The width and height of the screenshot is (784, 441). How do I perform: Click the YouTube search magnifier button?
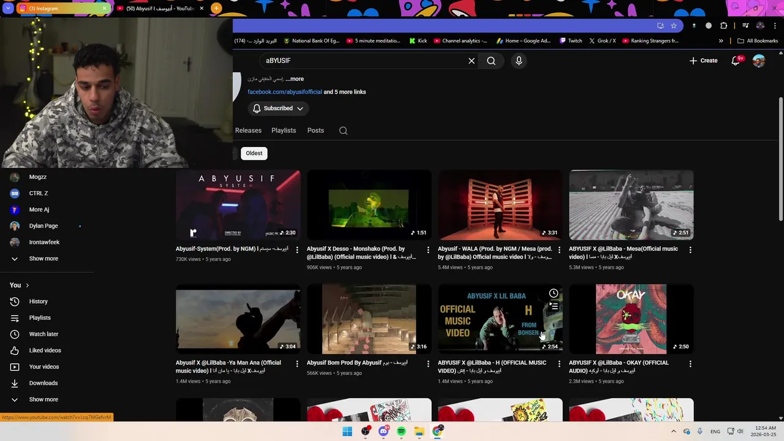(491, 61)
